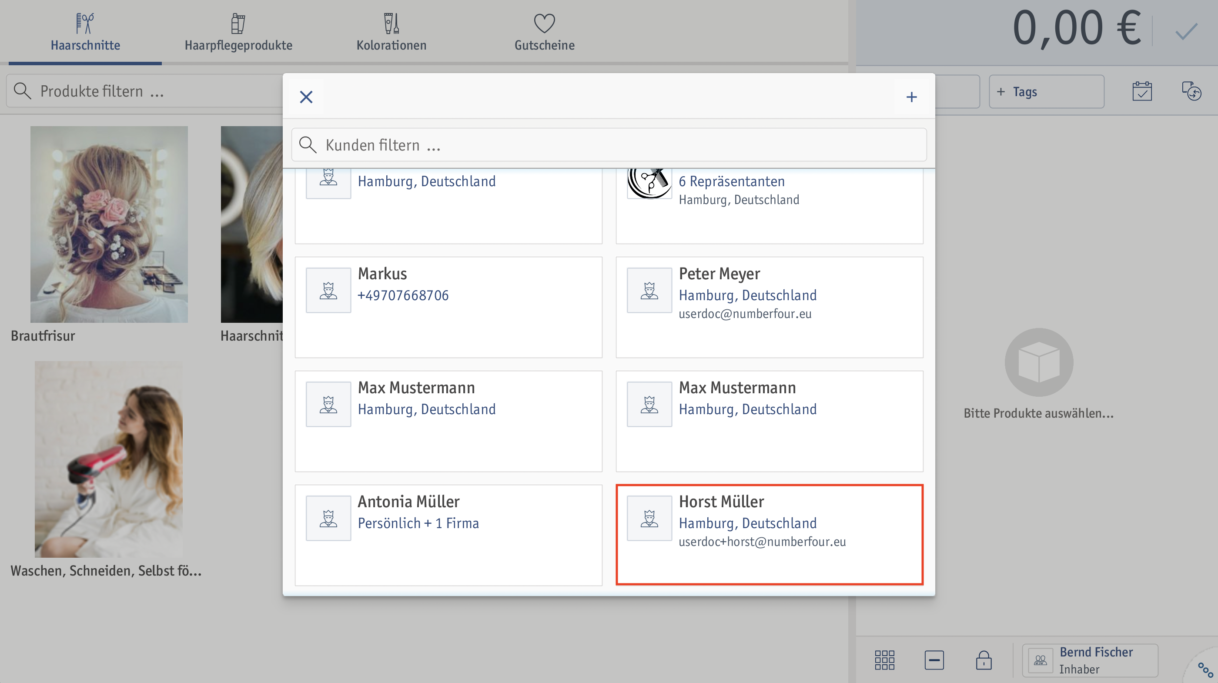Click the 0,00 € total amount
The width and height of the screenshot is (1218, 683).
coord(1077,28)
